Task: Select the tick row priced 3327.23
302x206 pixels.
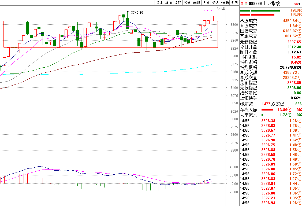Action: 271,198
